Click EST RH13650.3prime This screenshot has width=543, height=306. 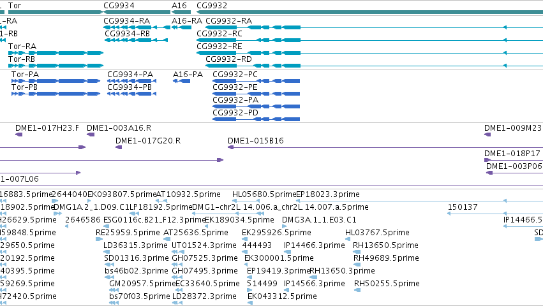coord(343,272)
